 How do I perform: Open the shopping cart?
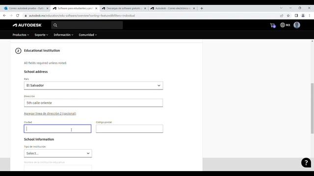click(x=273, y=25)
